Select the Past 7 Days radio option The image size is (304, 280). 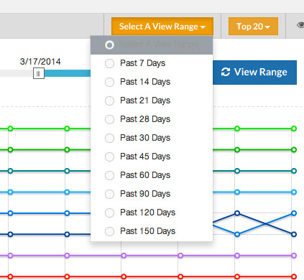[109, 63]
